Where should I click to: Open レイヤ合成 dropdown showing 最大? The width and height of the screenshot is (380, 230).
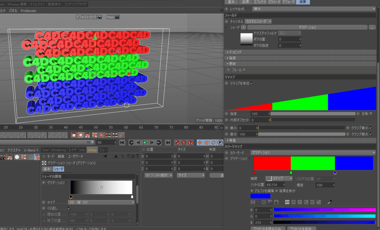(x=313, y=9)
